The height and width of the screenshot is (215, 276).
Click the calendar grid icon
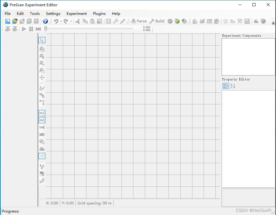[x=209, y=21]
